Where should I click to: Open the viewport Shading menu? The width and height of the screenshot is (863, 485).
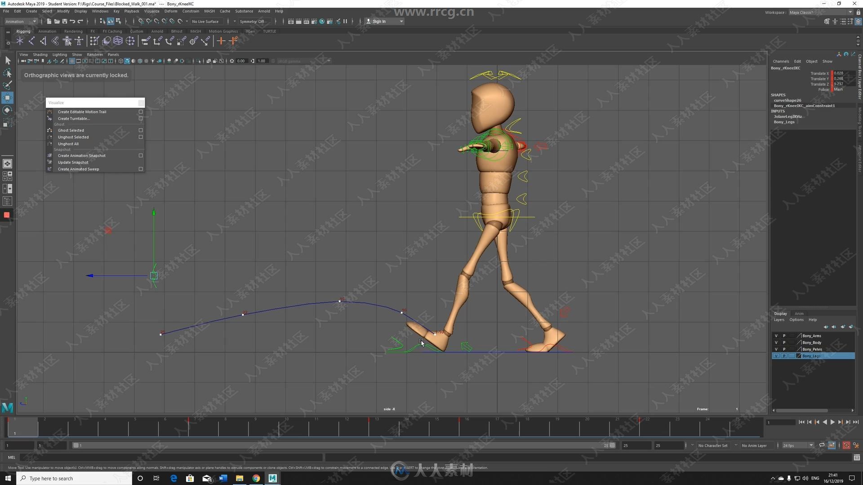(x=40, y=54)
